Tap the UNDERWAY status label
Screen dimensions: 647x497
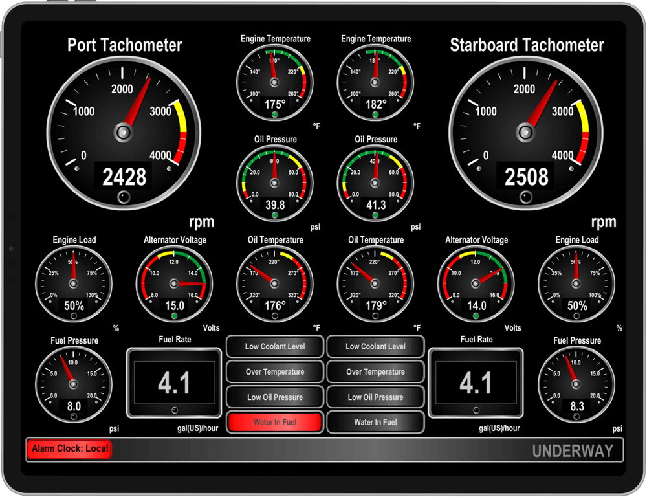coord(572,451)
